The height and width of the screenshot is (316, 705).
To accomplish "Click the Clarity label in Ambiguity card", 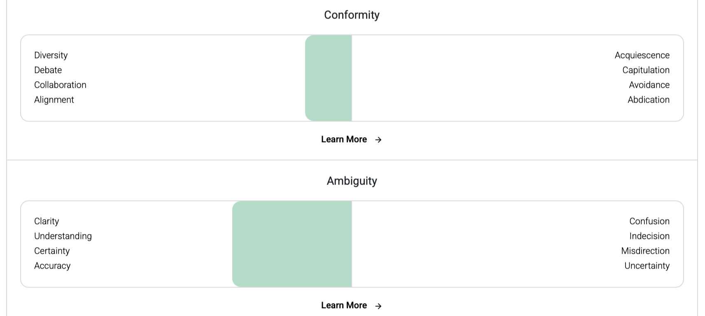I will 47,221.
